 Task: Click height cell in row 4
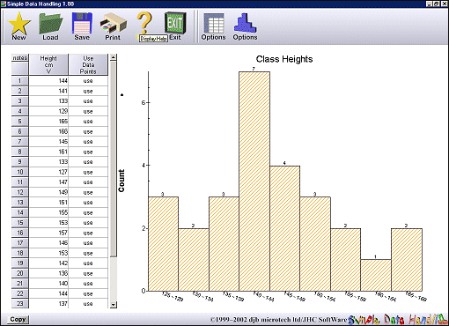tap(48, 111)
